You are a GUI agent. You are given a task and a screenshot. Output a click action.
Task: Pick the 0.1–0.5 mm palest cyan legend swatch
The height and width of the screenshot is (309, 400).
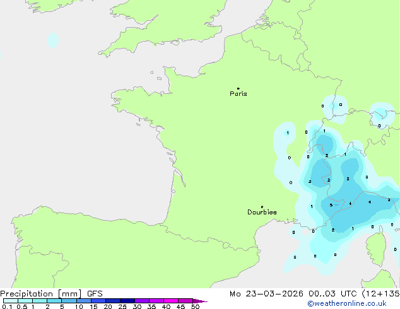[11, 301]
